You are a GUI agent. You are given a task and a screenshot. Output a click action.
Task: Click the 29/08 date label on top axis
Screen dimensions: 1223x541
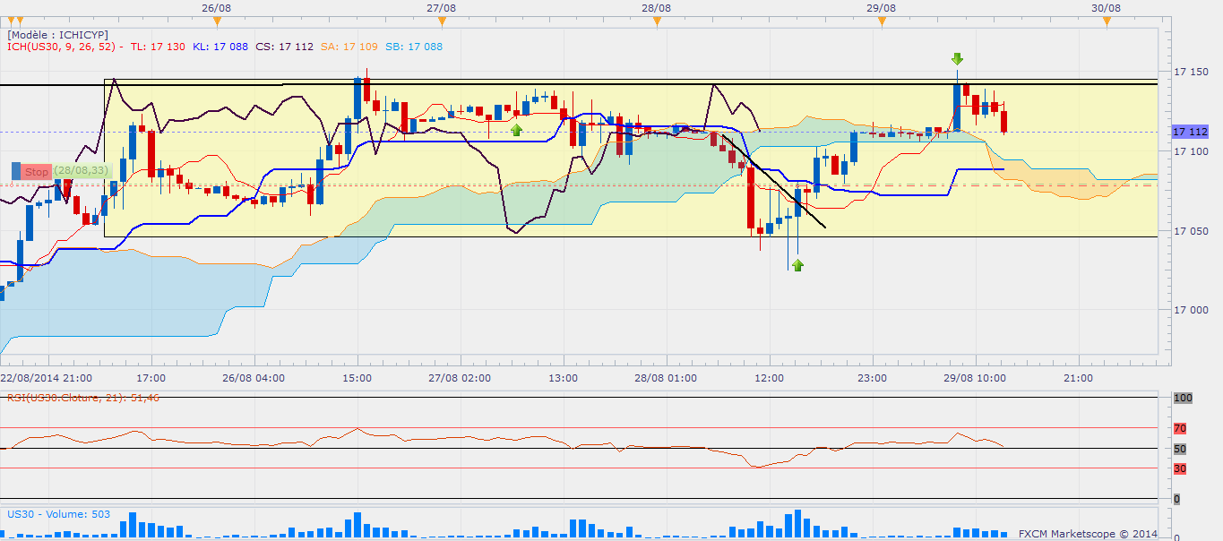pyautogui.click(x=882, y=7)
